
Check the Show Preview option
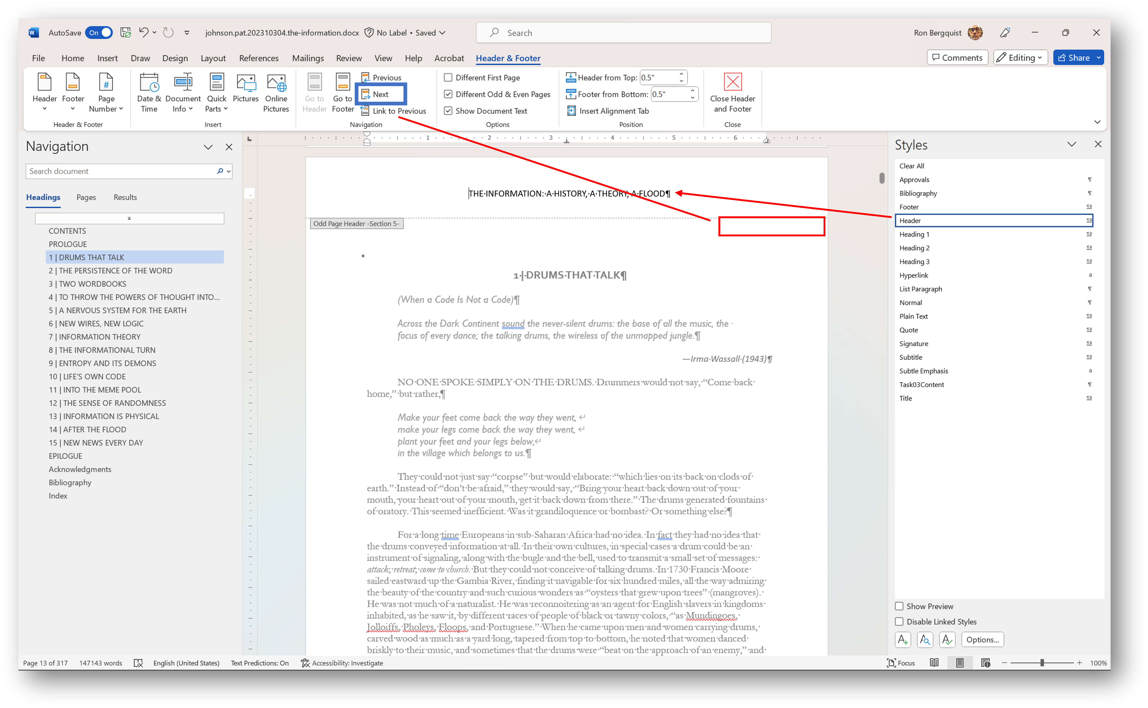pos(899,606)
